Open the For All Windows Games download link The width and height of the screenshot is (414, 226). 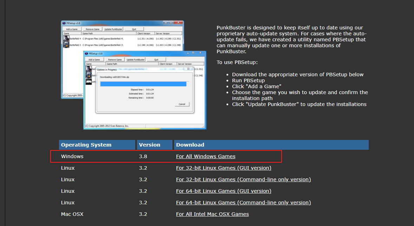pyautogui.click(x=206, y=156)
